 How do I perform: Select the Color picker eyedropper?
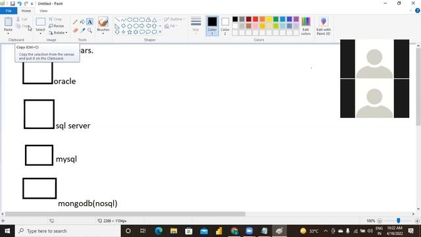point(82,30)
